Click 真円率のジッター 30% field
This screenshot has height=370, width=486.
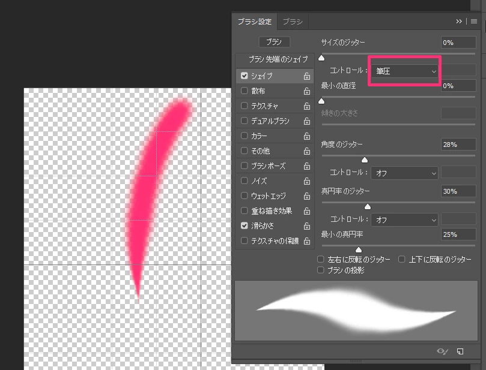coord(458,191)
